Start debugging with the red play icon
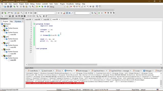 71,7
